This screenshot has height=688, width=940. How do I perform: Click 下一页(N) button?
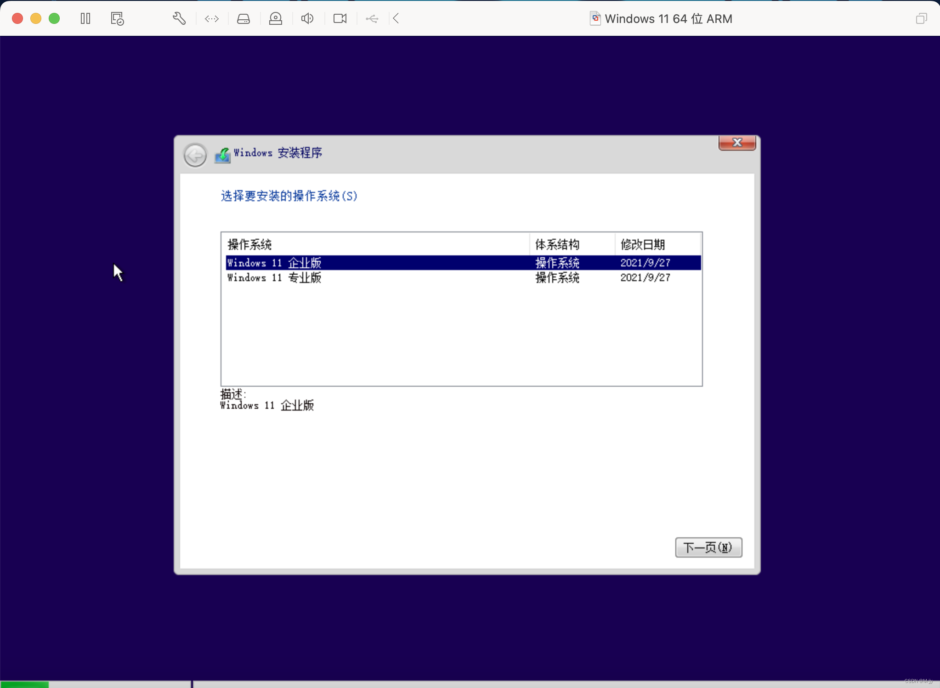pyautogui.click(x=708, y=547)
